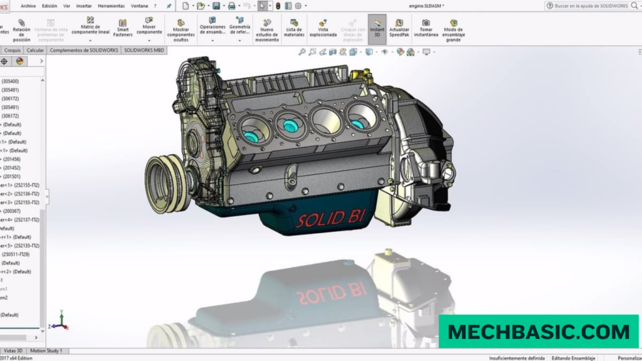Click the Editando Ensamblaje status entry
The height and width of the screenshot is (361, 642).
573,358
